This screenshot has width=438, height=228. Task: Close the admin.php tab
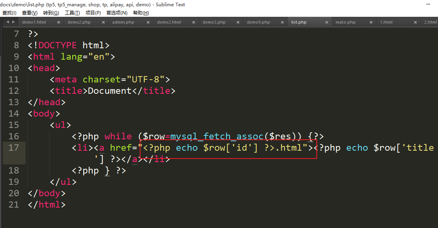pyautogui.click(x=148, y=22)
